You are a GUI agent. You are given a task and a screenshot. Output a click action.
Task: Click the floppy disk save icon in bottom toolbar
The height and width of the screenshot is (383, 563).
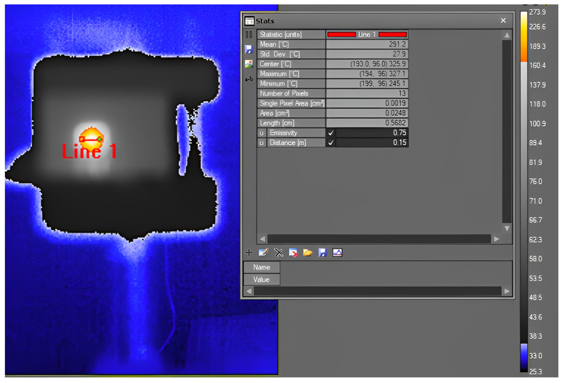point(322,253)
